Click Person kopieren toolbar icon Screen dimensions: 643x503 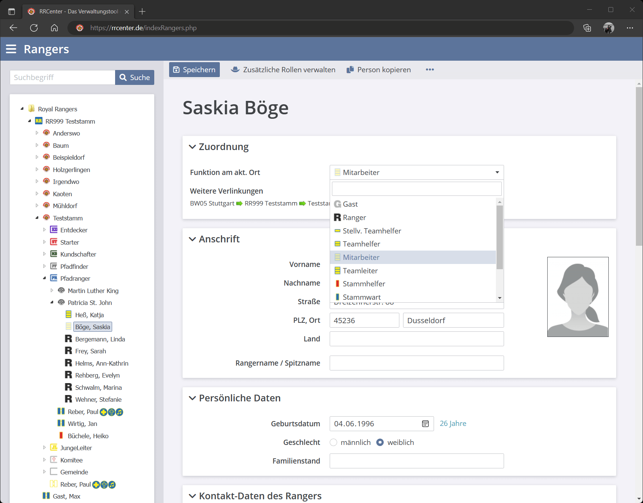pyautogui.click(x=350, y=70)
